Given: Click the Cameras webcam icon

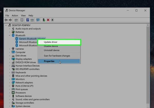Looking at the screenshot, I should (x=13, y=49).
